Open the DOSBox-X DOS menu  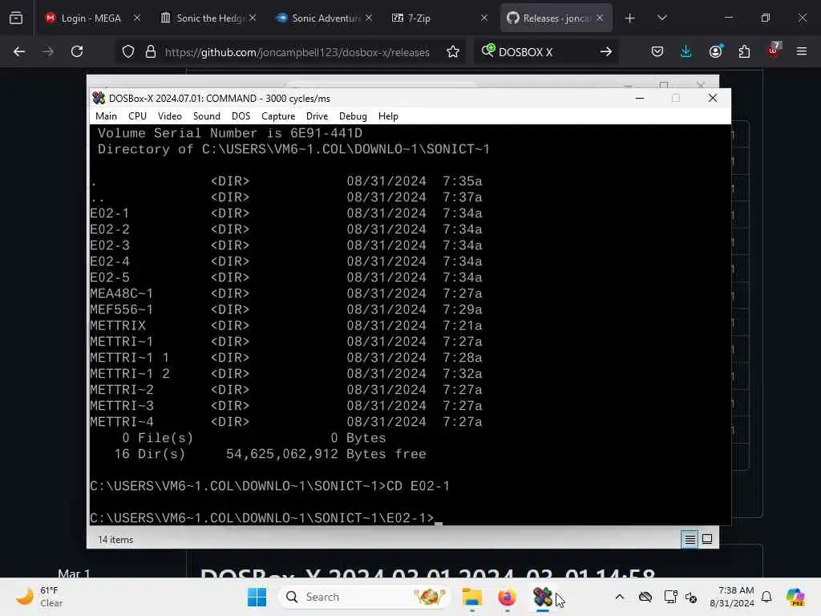[x=241, y=116]
